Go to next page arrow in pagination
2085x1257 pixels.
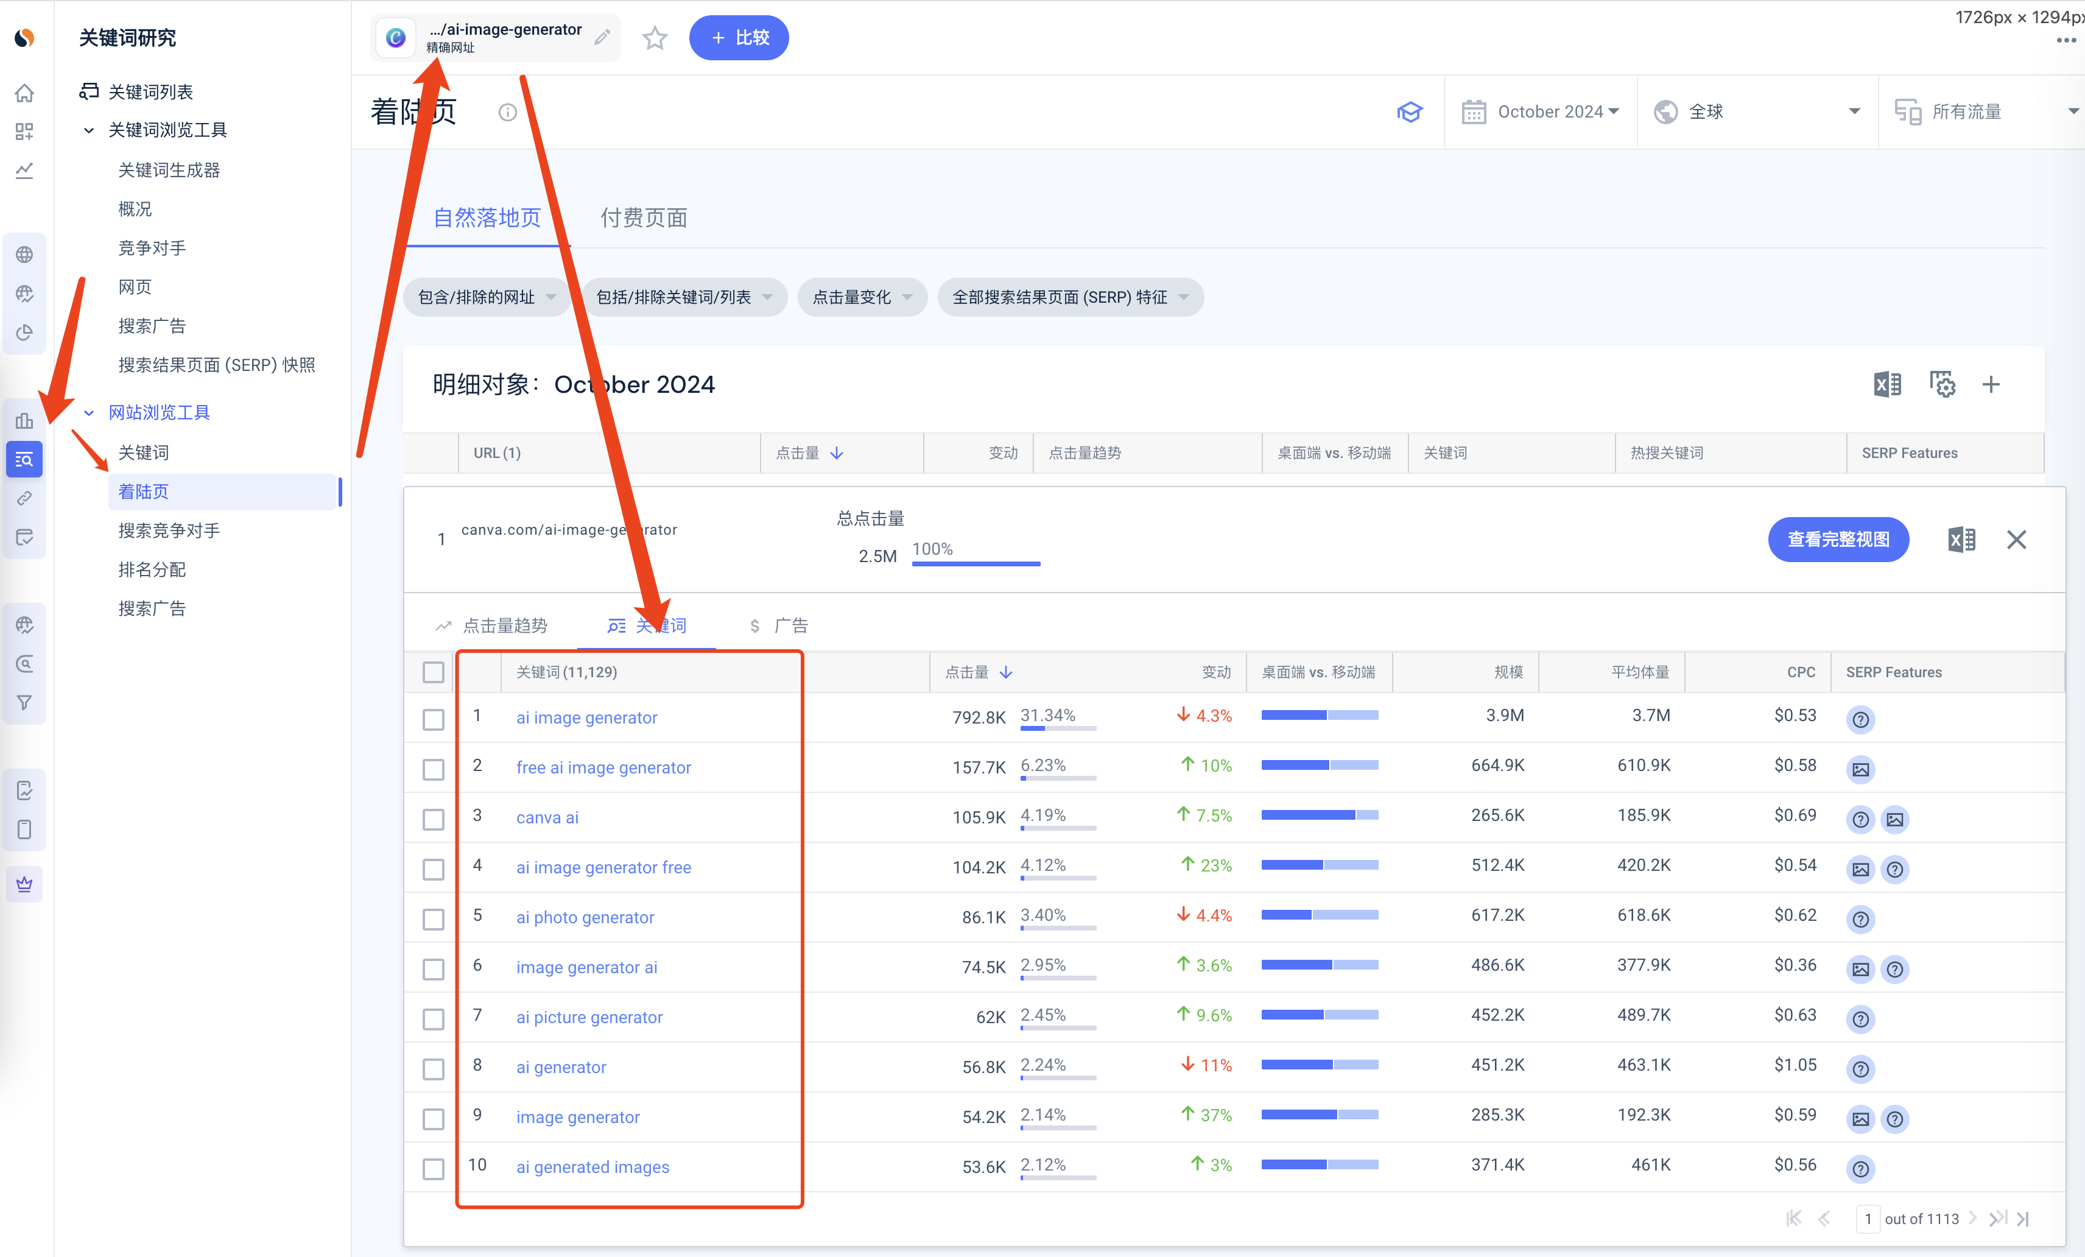pos(1972,1218)
